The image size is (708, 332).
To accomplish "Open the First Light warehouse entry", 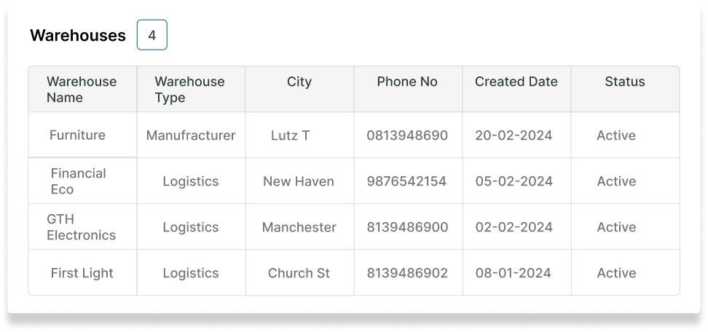I will click(x=82, y=273).
